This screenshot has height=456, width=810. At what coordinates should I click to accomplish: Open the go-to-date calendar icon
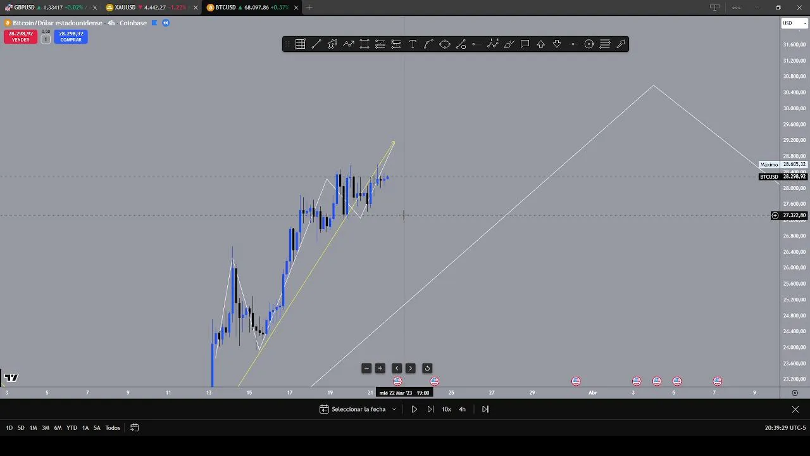(134, 427)
